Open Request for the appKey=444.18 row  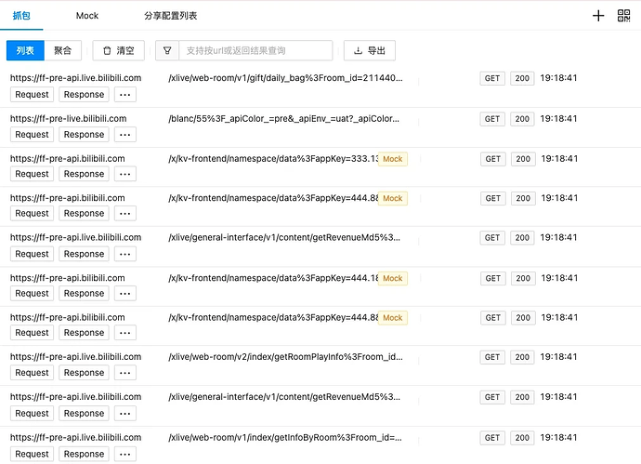[32, 294]
